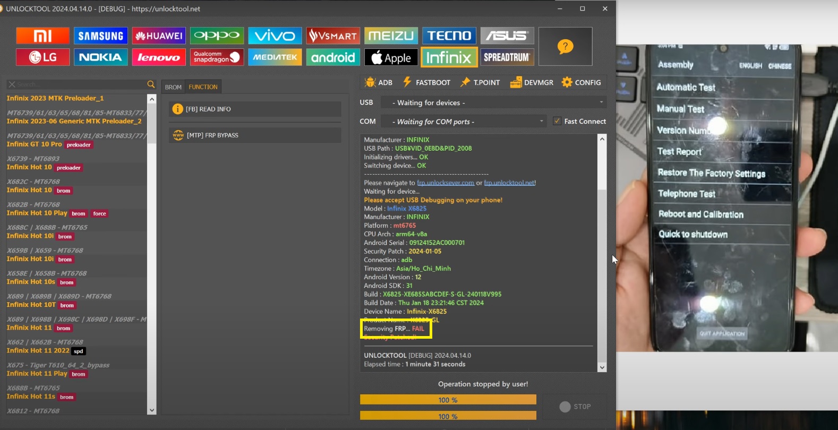Select the OPPO brand icon
The height and width of the screenshot is (430, 838).
tap(217, 36)
